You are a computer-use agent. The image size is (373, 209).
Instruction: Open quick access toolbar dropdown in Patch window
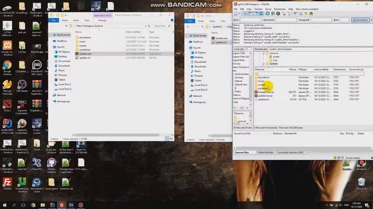point(66,15)
